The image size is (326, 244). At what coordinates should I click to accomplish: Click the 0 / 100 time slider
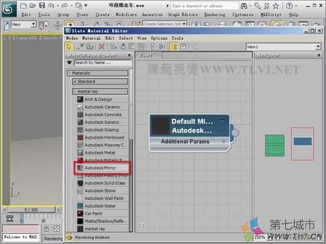click(x=31, y=209)
